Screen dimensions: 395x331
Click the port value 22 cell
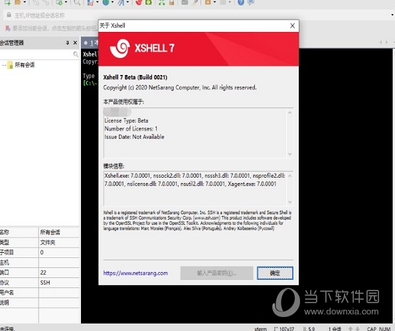[x=59, y=273]
